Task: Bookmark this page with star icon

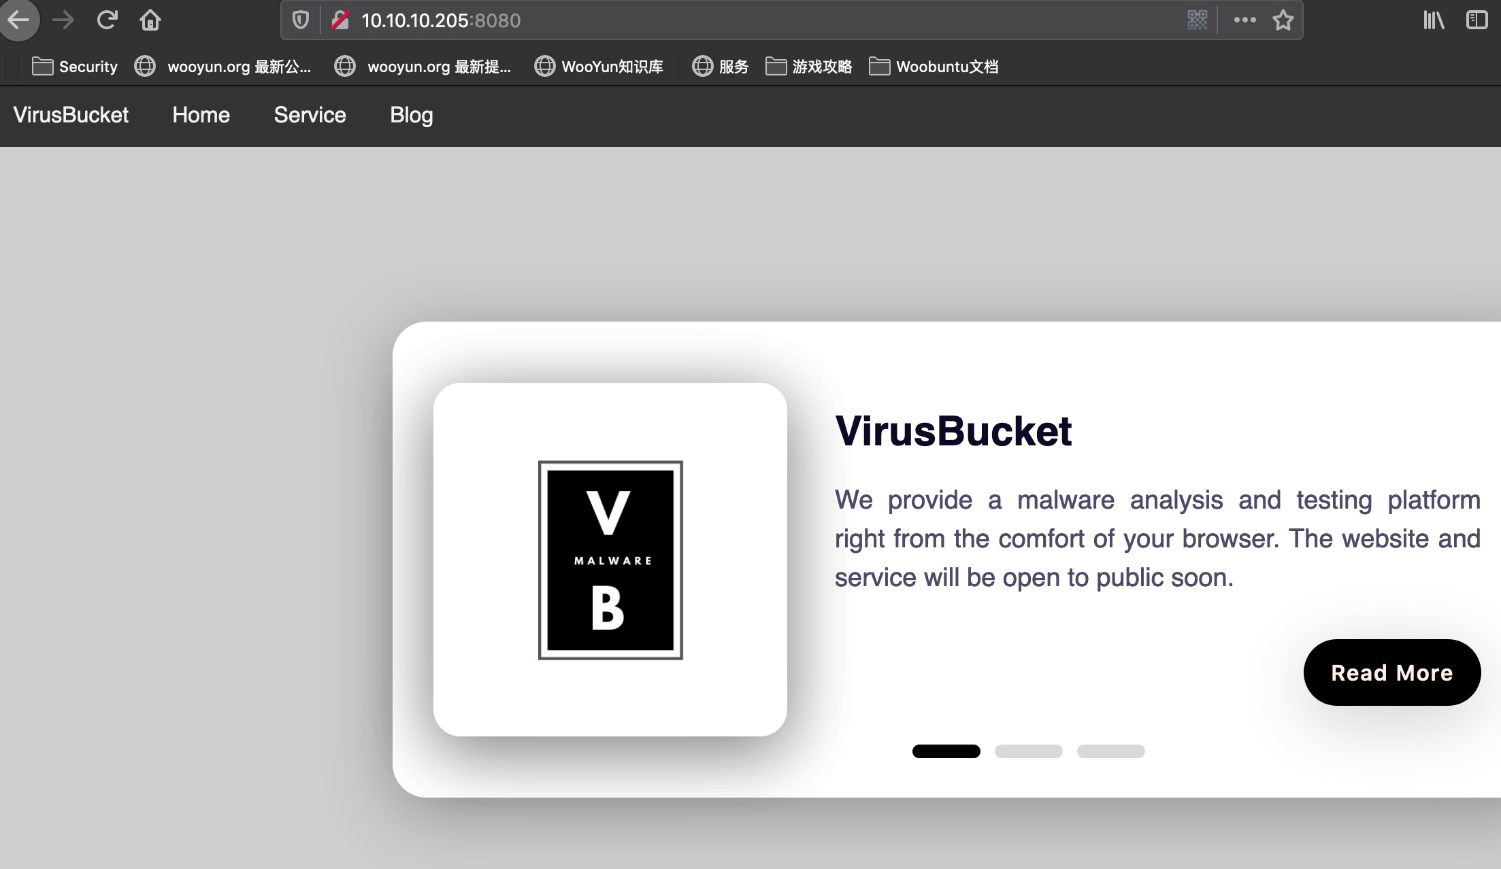Action: (1283, 20)
